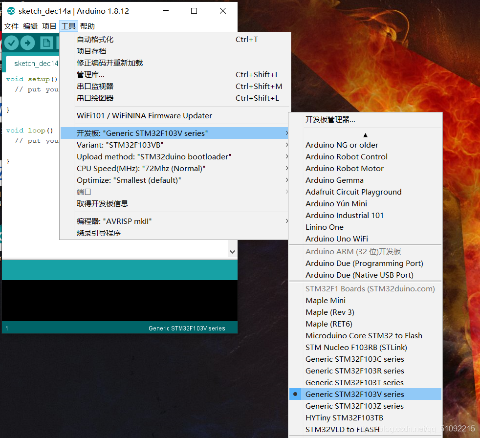Click the Arduino logo in title bar
This screenshot has height=438, width=480.
(11, 11)
